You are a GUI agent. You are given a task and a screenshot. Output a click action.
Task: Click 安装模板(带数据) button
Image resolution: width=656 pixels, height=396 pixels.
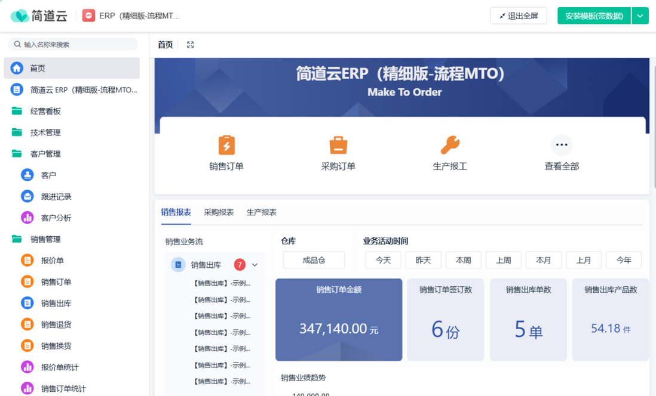click(x=594, y=16)
